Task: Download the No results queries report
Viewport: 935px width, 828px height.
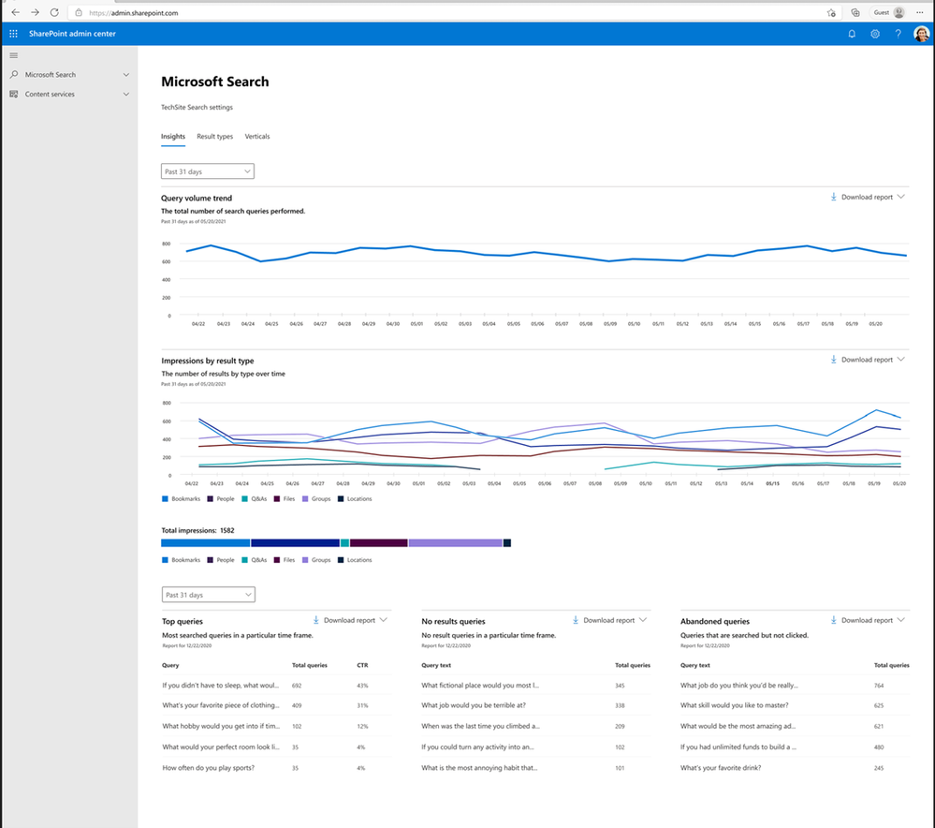Action: pos(608,620)
